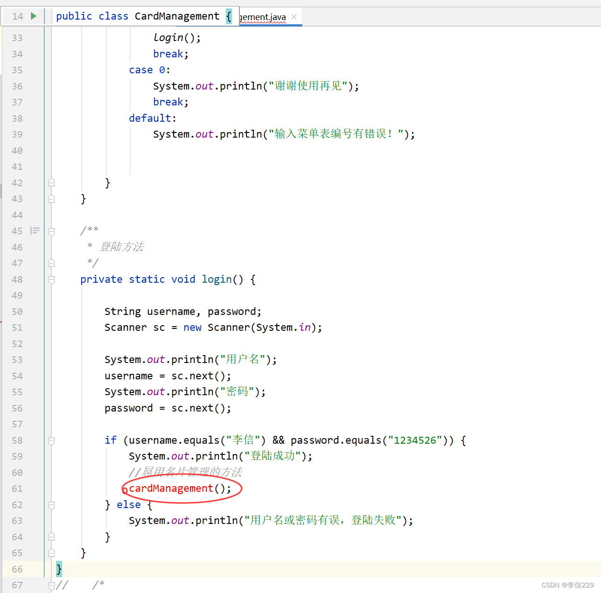Click line number 66 in gutter
The height and width of the screenshot is (593, 601).
point(17,569)
